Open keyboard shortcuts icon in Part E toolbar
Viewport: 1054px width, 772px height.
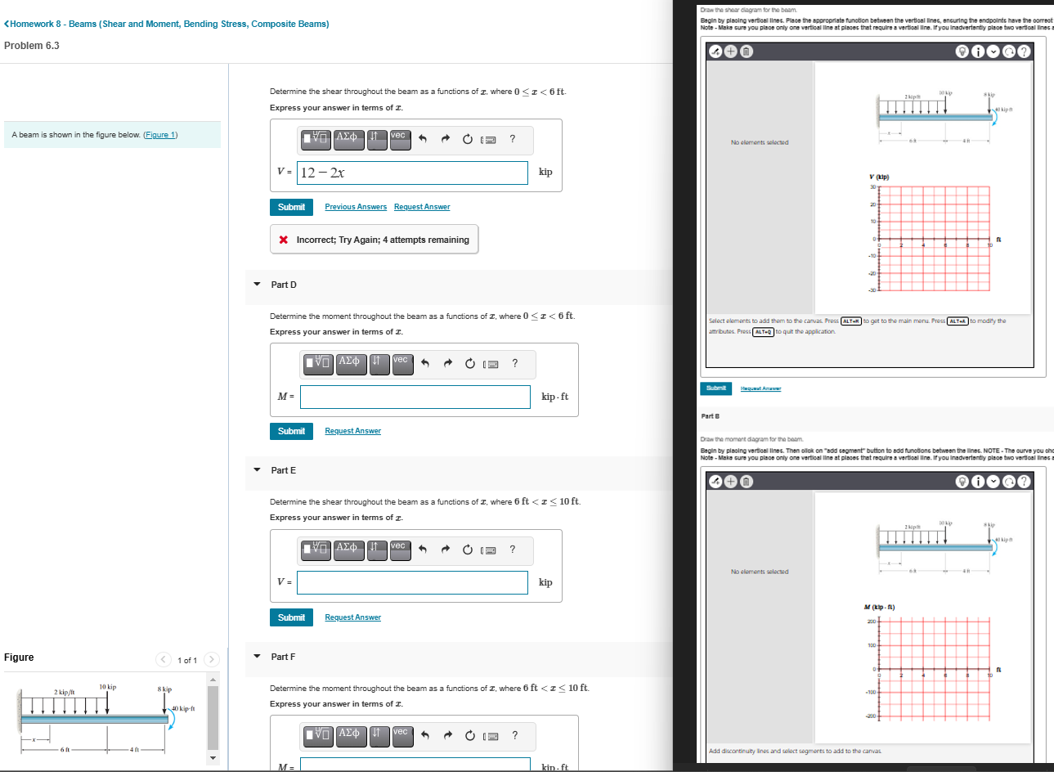[488, 550]
